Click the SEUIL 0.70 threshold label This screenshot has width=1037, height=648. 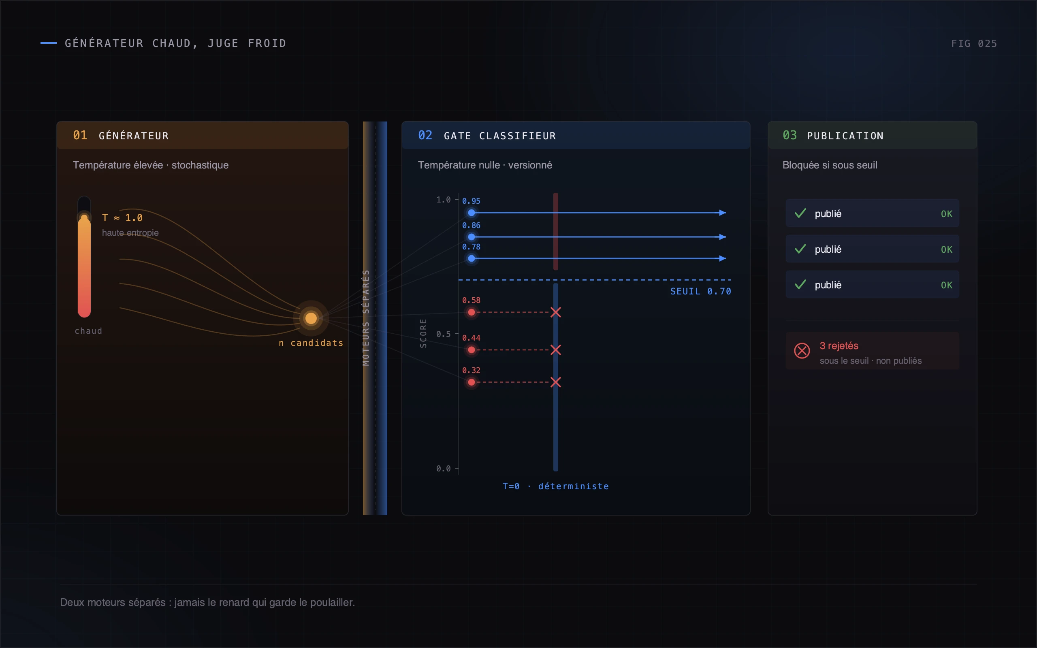pos(701,292)
